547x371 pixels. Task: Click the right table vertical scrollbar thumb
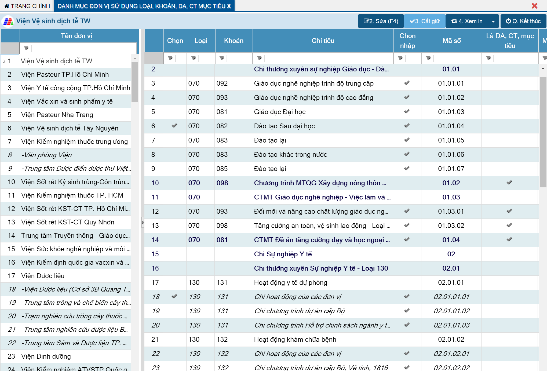point(543,132)
